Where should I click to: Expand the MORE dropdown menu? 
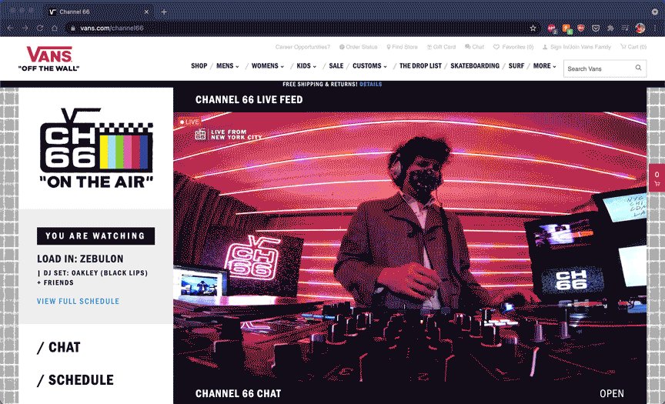pyautogui.click(x=545, y=65)
